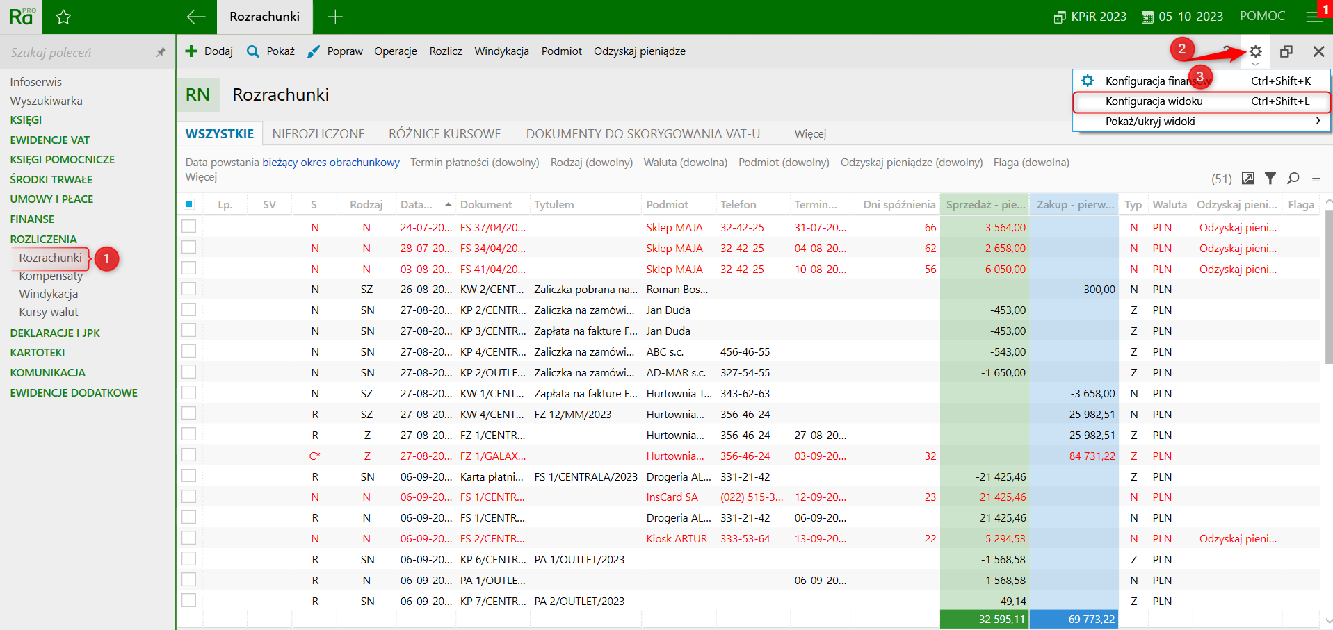Image resolution: width=1333 pixels, height=630 pixels.
Task: Click in the Szukaj poleceń search field
Action: [x=76, y=53]
